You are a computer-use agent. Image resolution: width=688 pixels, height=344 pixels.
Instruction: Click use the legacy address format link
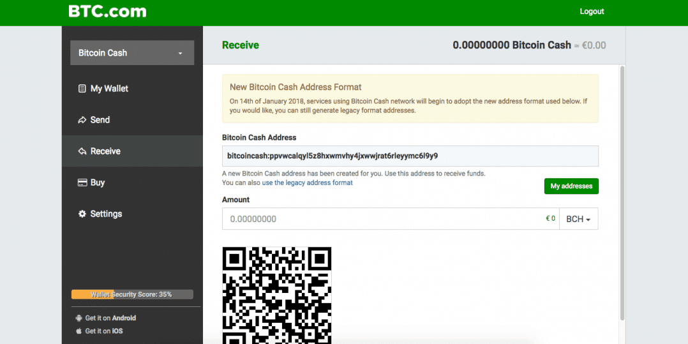click(x=307, y=183)
